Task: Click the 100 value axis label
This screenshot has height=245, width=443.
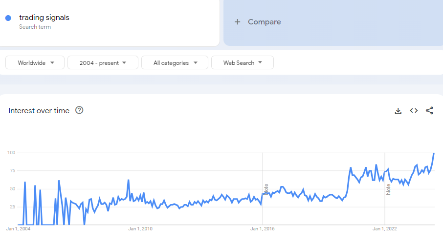Action: tap(11, 153)
